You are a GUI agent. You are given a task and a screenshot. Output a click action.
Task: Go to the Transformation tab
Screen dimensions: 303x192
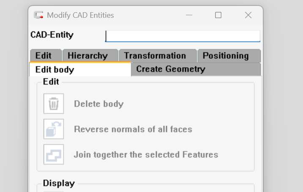(155, 56)
